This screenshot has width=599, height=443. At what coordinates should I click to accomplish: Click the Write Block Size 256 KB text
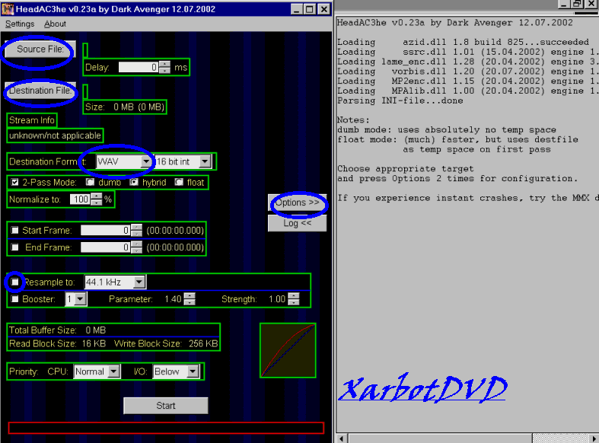(x=166, y=344)
